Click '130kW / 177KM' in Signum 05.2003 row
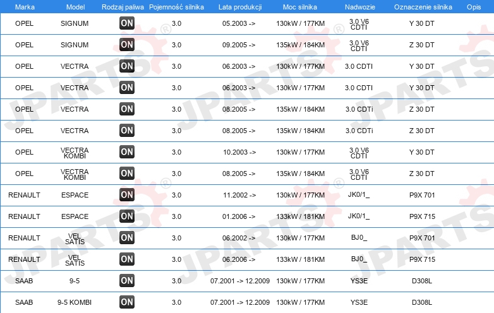This screenshot has height=313, width=494. coord(301,23)
